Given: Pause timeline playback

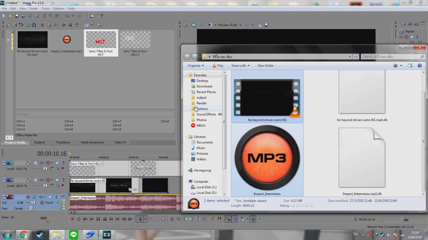Looking at the screenshot, I should pos(98,219).
